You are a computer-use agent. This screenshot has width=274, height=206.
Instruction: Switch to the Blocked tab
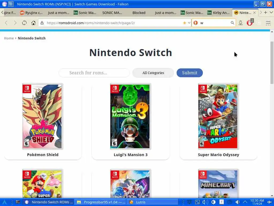(139, 13)
